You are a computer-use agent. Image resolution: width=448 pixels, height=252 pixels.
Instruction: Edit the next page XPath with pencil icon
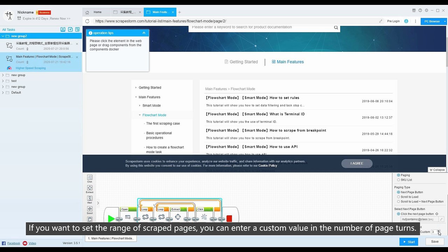441,219
